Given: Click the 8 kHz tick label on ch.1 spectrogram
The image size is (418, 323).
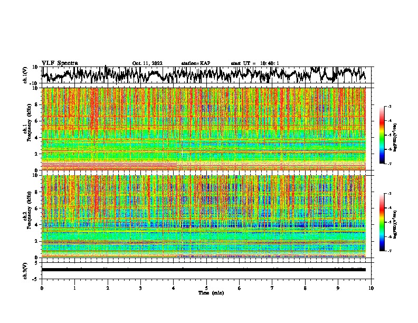Looking at the screenshot, I should [37, 104].
